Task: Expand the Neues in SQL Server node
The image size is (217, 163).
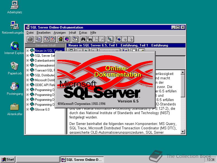Action: (x=28, y=51)
